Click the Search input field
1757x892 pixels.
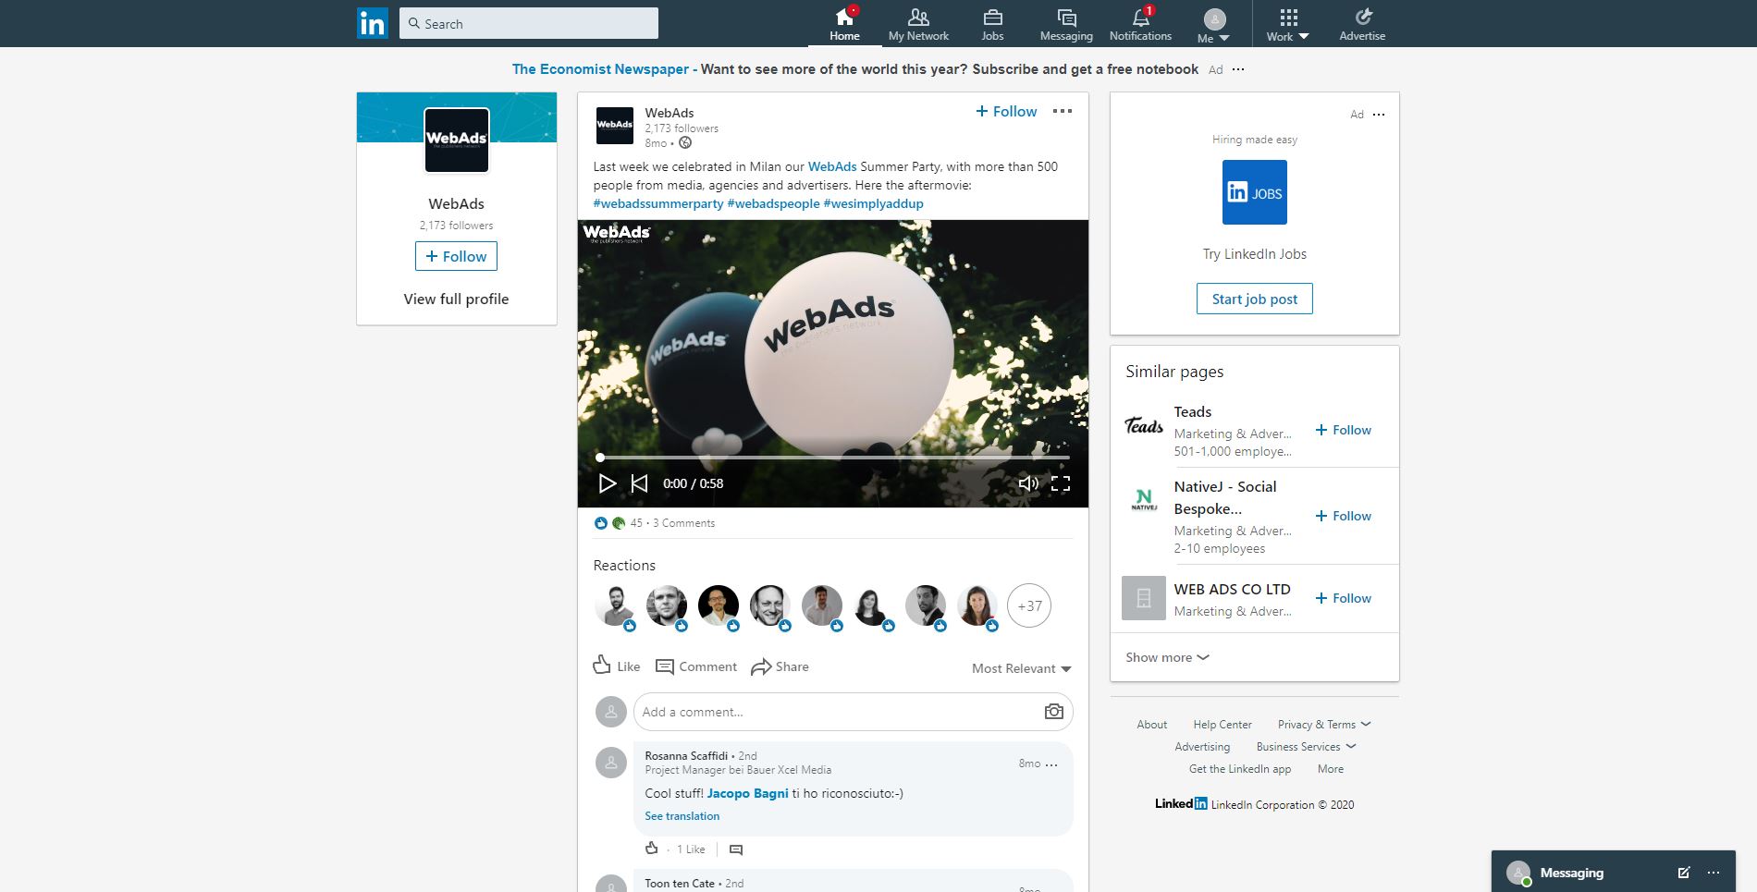point(529,23)
